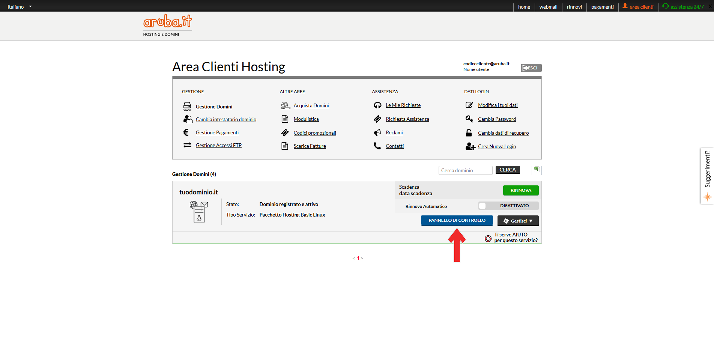Open the Cambia intestatario dominio link
This screenshot has width=714, height=352.
coord(226,119)
